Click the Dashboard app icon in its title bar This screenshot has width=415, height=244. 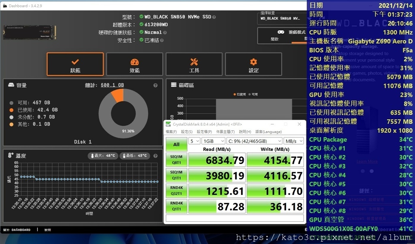(5, 6)
